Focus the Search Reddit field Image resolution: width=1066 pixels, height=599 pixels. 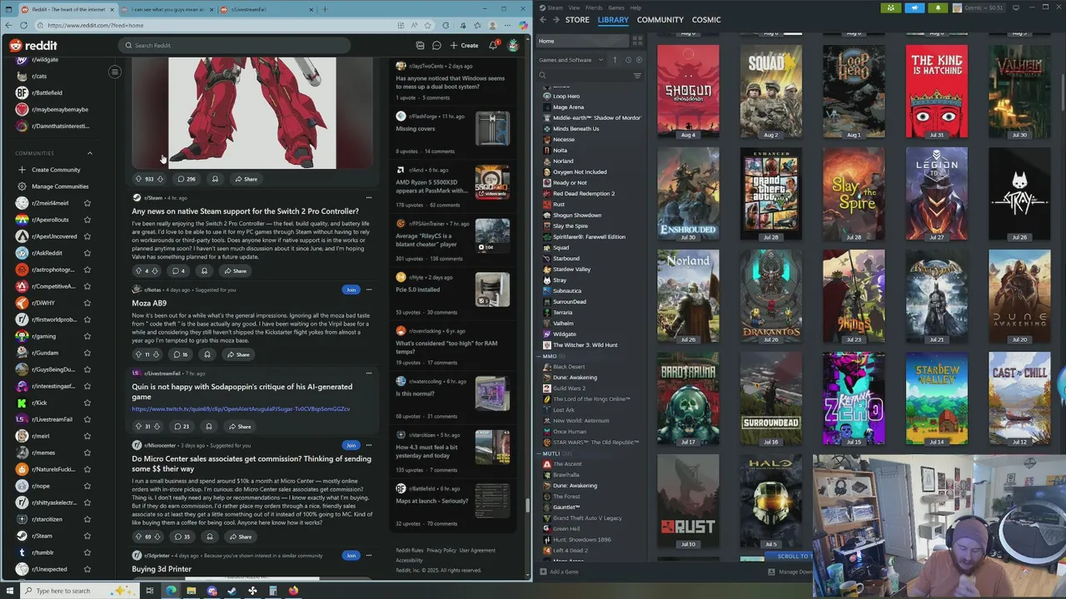point(233,46)
